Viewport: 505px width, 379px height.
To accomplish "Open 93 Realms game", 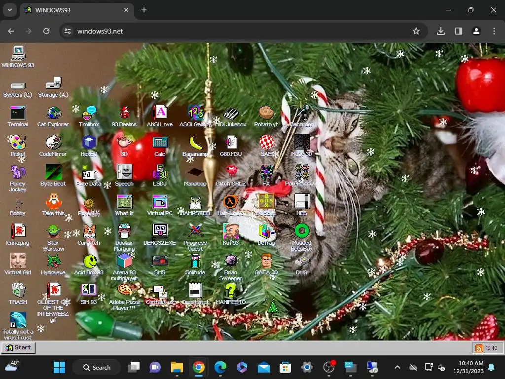I will click(124, 113).
